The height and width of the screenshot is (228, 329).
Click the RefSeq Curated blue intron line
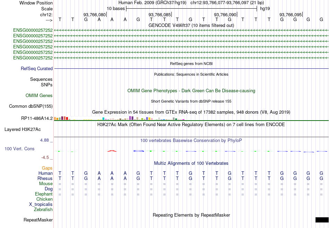[192, 68]
